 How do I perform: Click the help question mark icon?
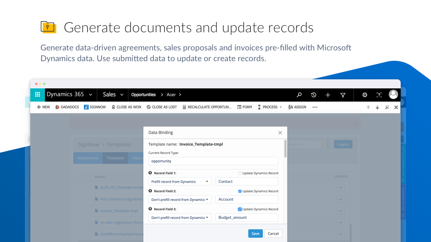[x=379, y=95]
